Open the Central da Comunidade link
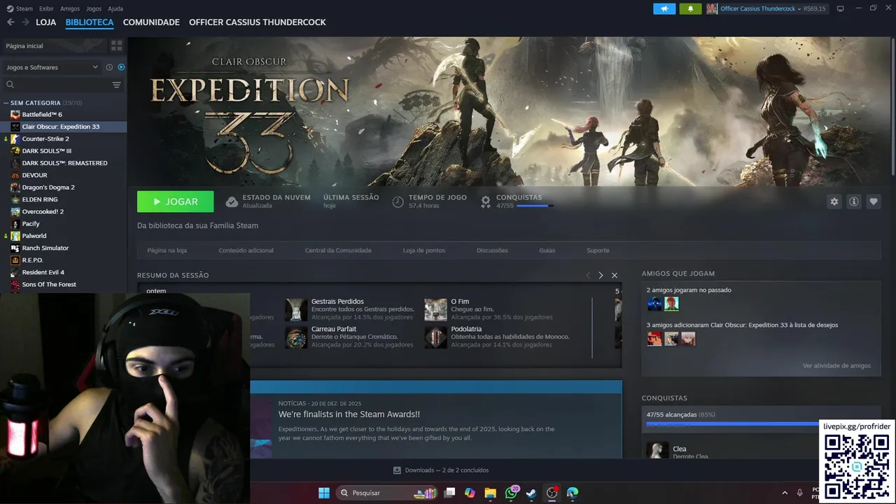Viewport: 896px width, 504px height. tap(338, 250)
